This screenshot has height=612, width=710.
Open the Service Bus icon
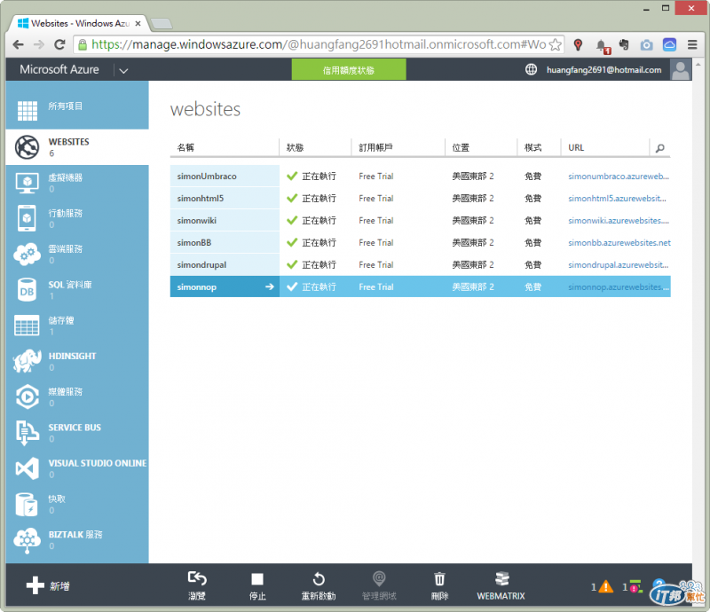click(28, 432)
